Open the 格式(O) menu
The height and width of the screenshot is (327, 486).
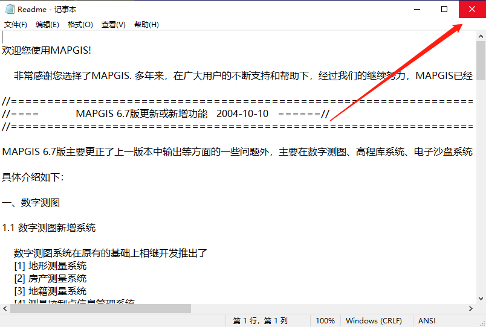(80, 25)
